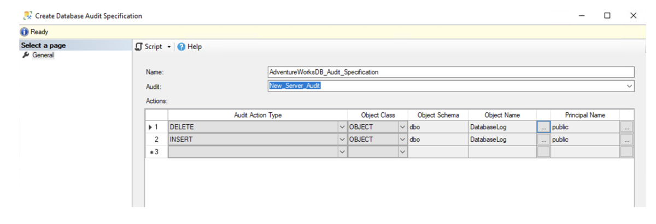The width and height of the screenshot is (656, 224).
Task: Maximize the Create Database Audit Specification window
Action: pos(607,16)
